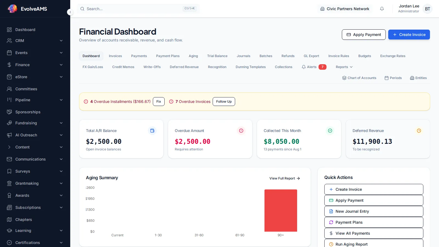439x247 pixels.
Task: Open the BT user avatar menu
Action: (x=427, y=9)
